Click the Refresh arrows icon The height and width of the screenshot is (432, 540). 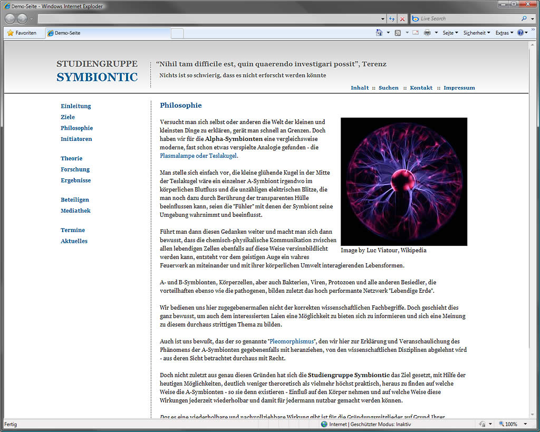392,19
